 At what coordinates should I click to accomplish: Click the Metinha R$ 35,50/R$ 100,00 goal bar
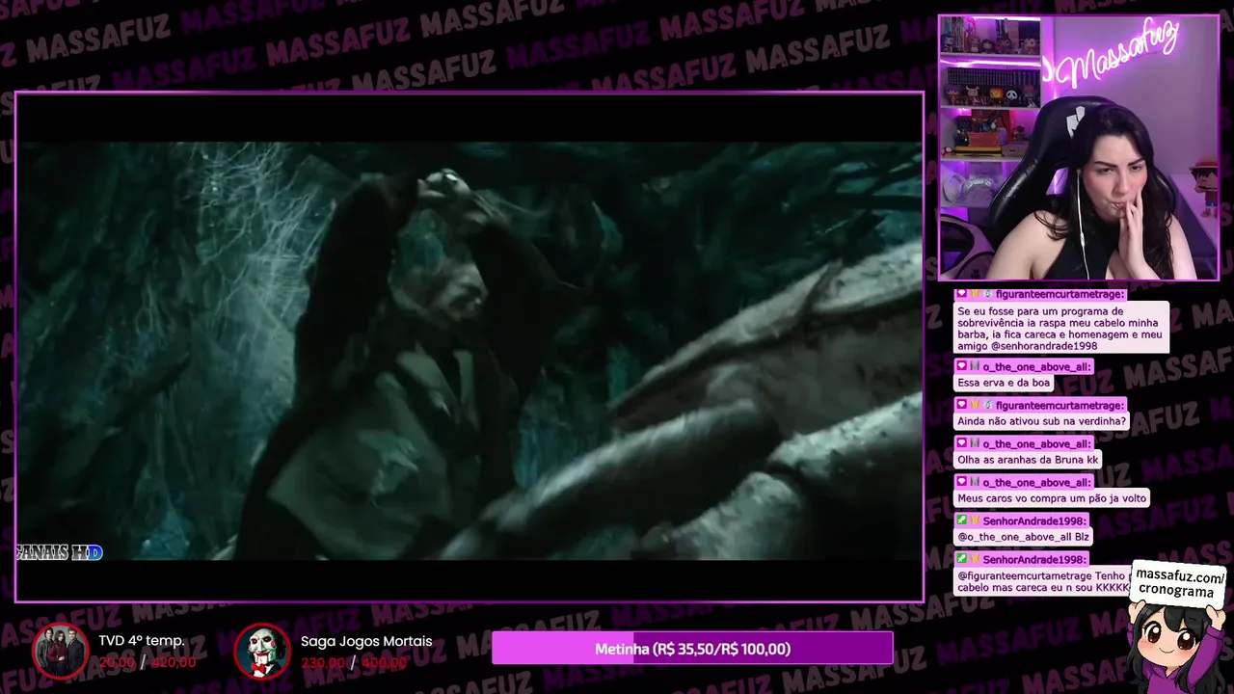(692, 649)
